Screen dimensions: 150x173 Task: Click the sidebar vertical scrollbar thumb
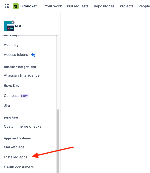(58, 141)
